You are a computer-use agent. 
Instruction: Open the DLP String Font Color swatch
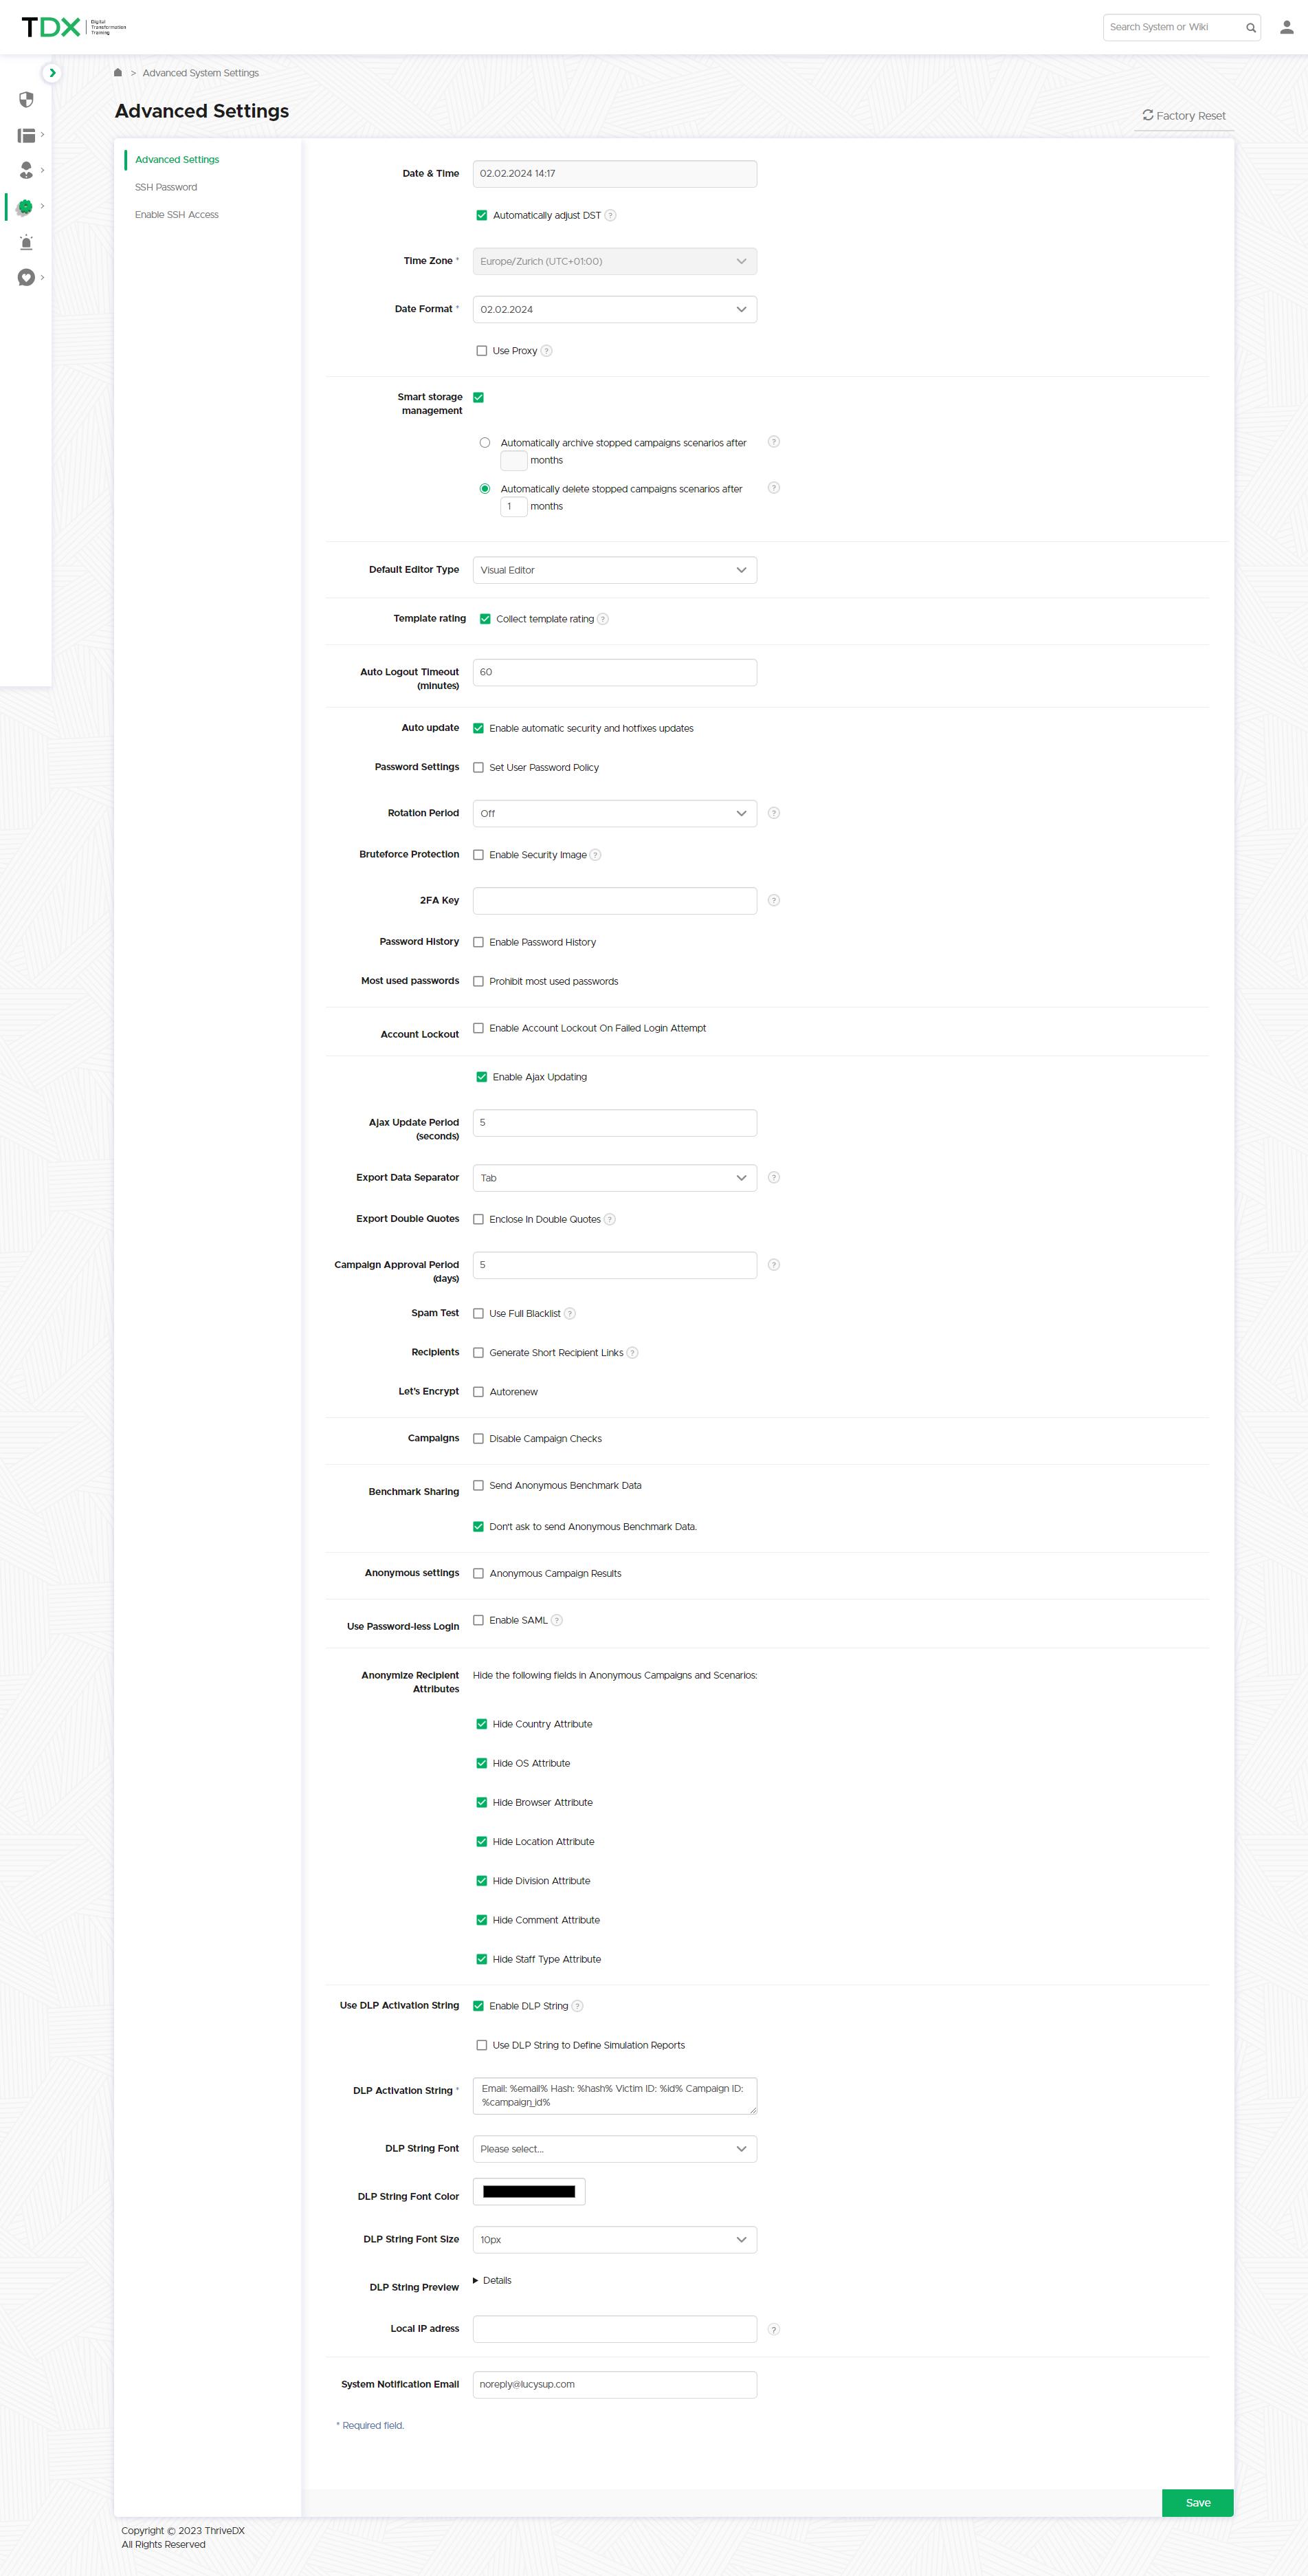pyautogui.click(x=529, y=2192)
